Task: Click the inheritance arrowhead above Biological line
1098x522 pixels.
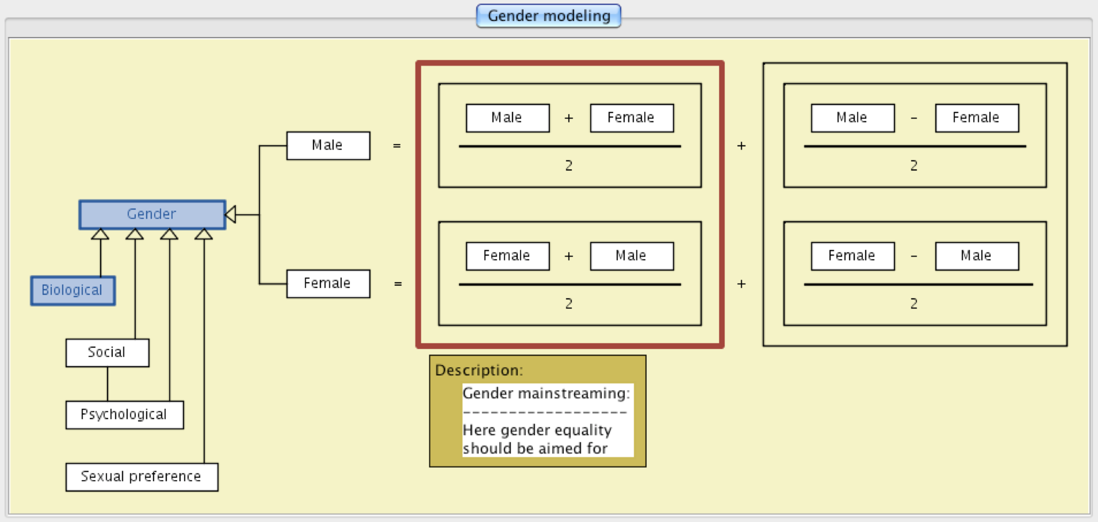Action: coord(100,234)
